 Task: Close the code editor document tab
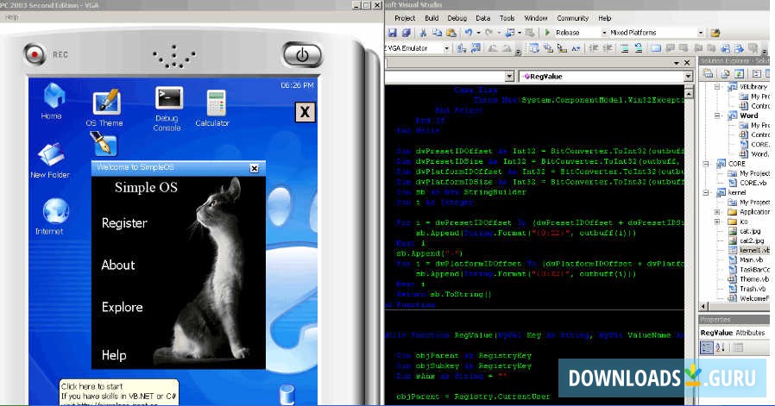click(686, 63)
